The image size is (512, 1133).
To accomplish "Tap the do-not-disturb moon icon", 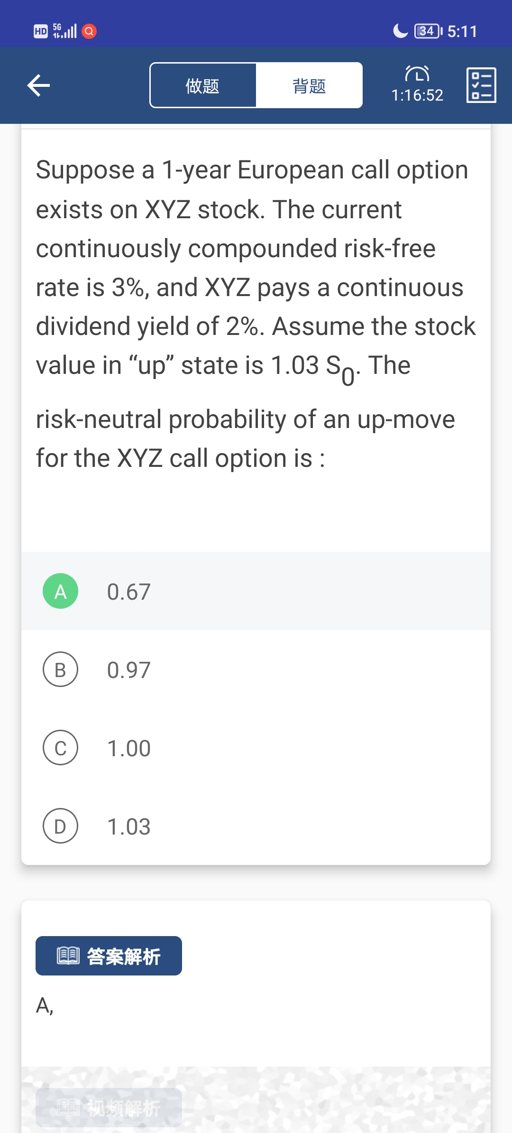I will point(400,31).
